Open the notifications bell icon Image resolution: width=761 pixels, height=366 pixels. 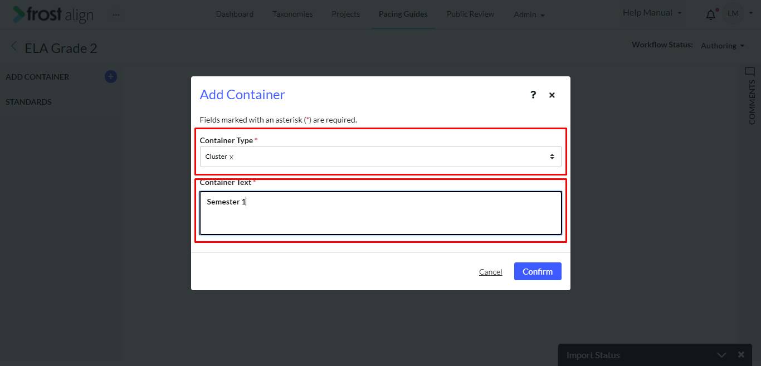click(x=711, y=14)
